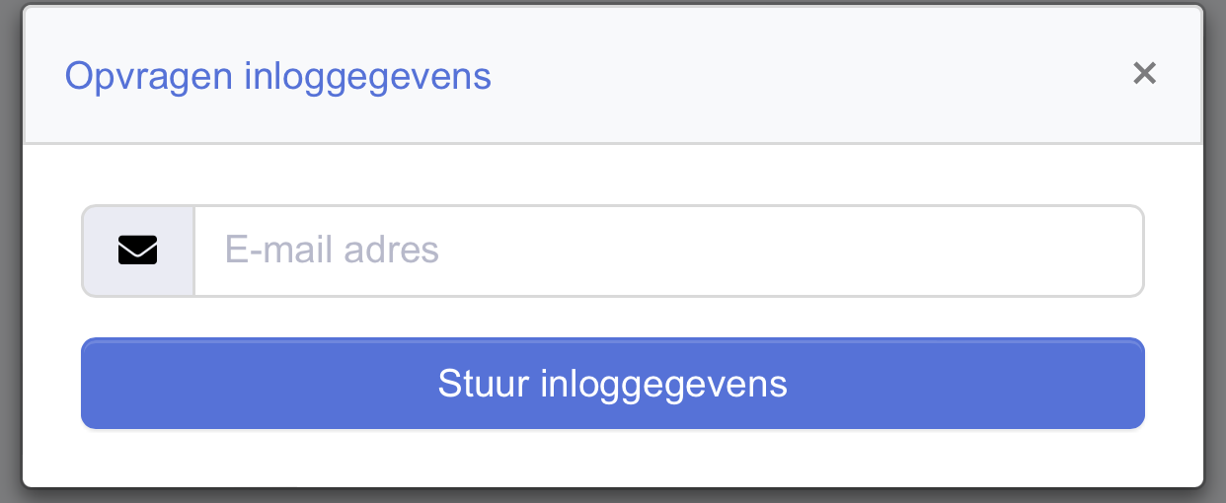The image size is (1226, 503).
Task: Send login credentials via the blue button
Action: point(613,384)
